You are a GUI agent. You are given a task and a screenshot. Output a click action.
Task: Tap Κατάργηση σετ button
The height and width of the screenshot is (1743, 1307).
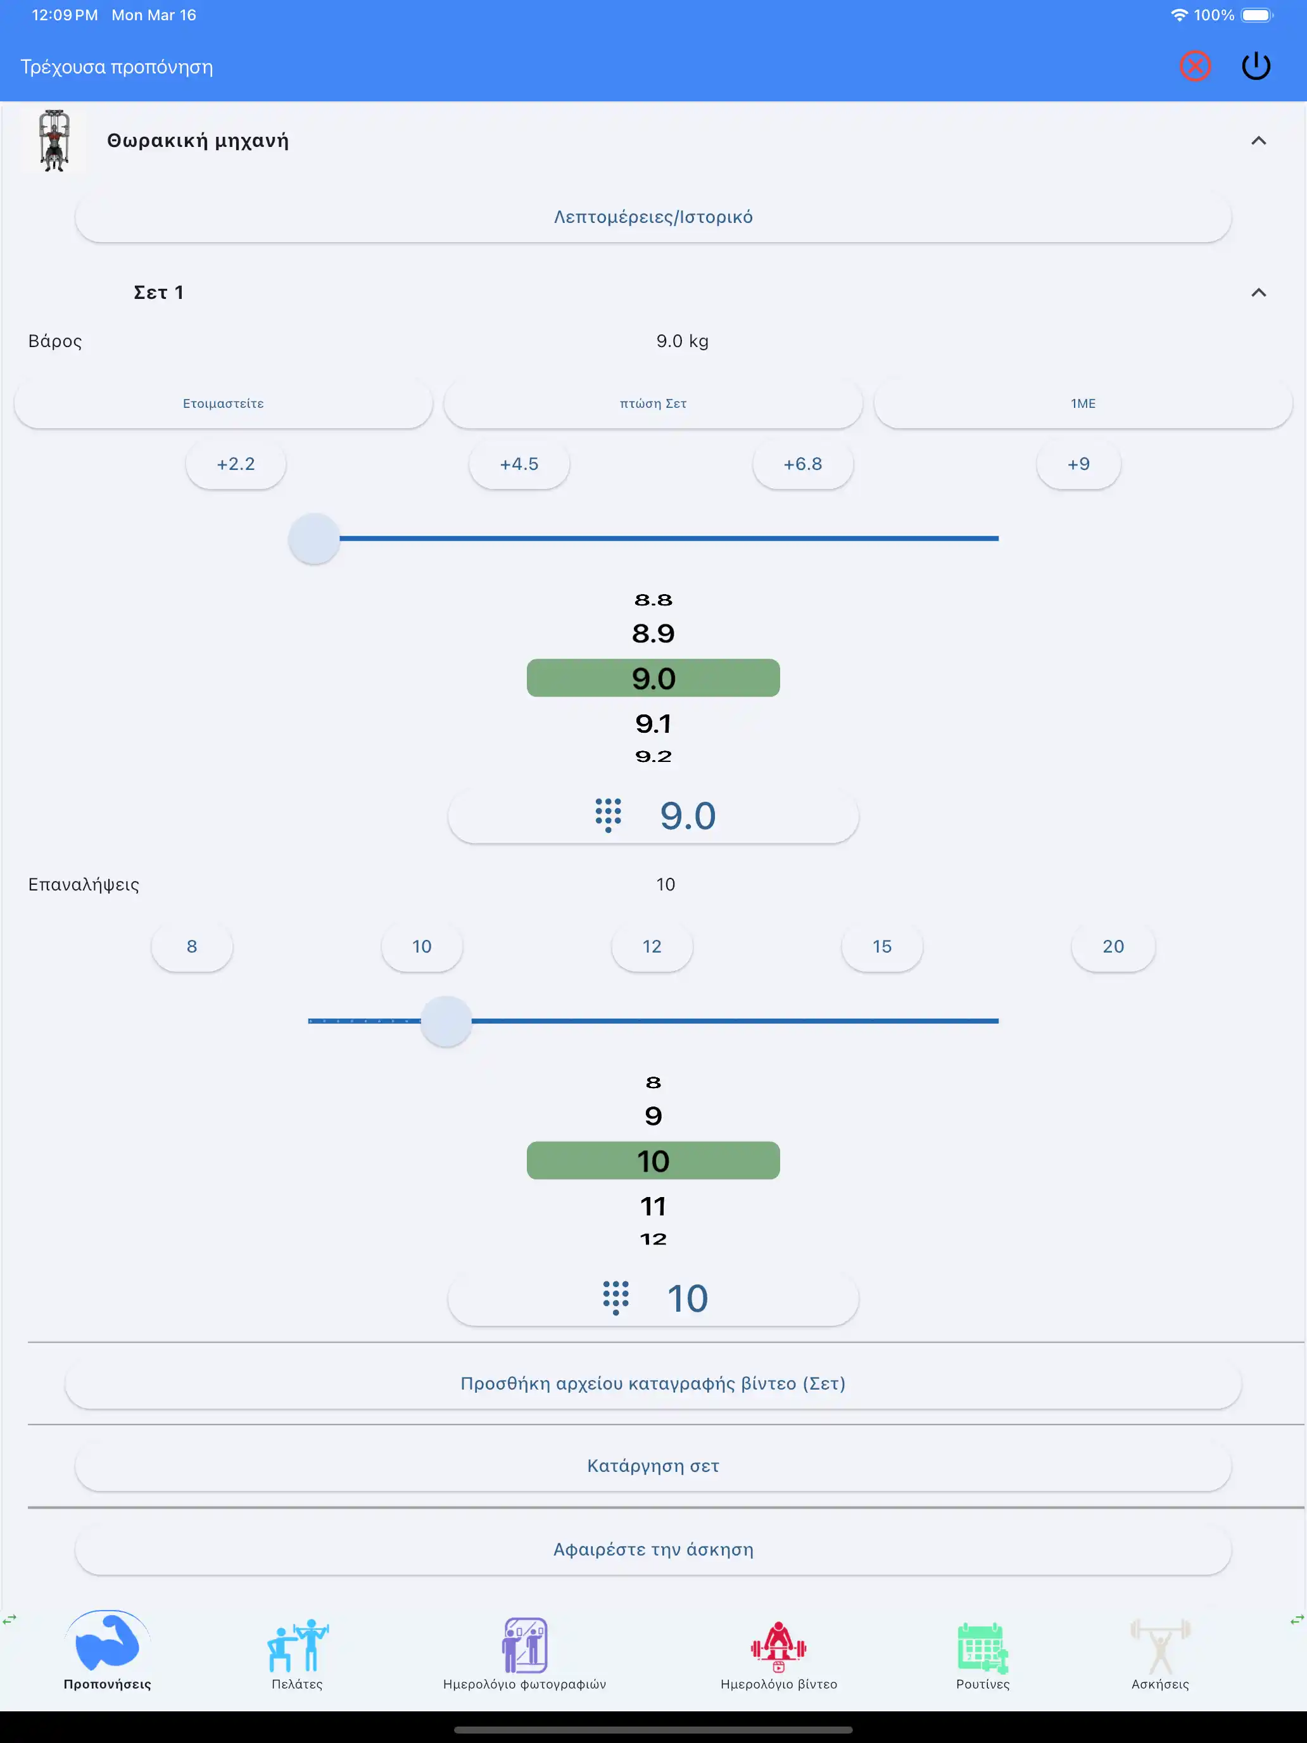click(x=653, y=1466)
